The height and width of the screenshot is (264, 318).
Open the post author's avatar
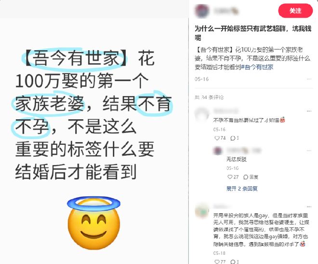pyautogui.click(x=202, y=11)
